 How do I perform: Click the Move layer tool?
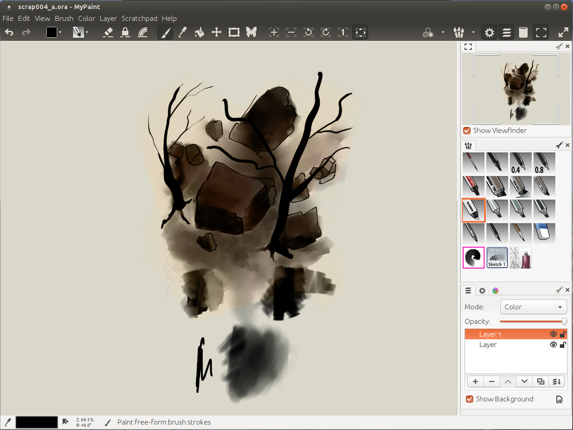pyautogui.click(x=216, y=32)
